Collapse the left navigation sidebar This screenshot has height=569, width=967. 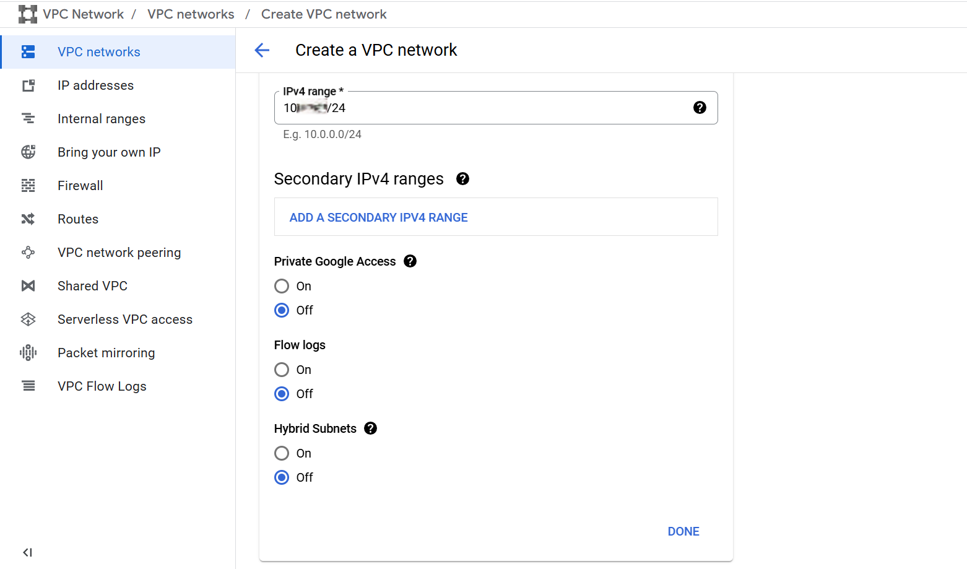[27, 552]
